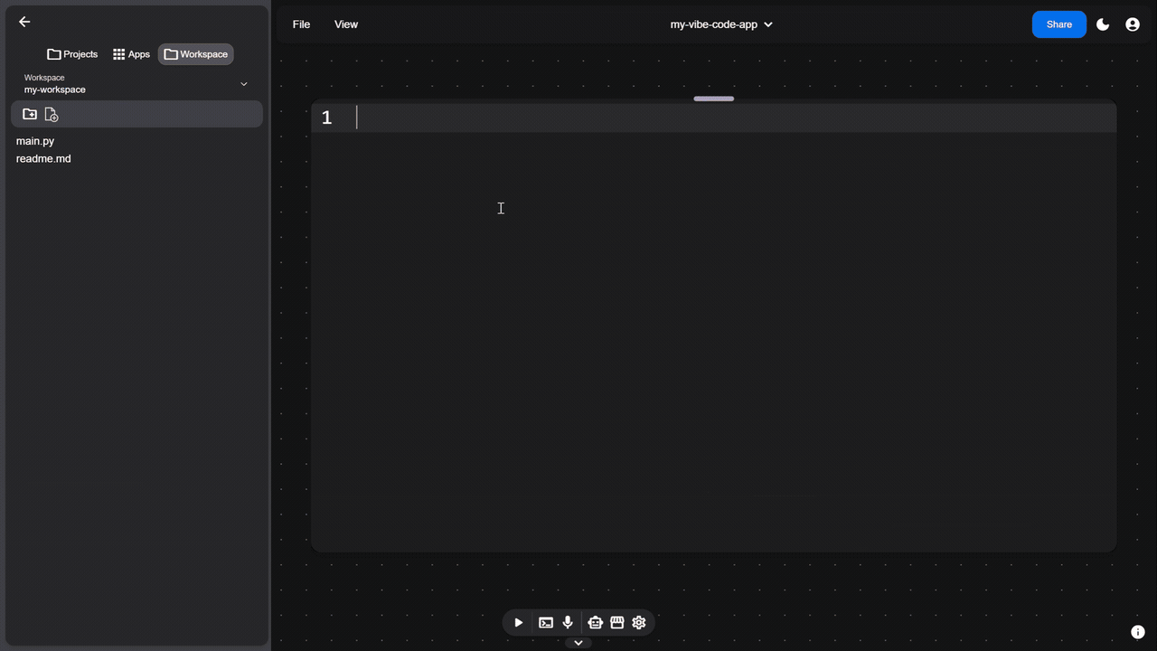Click the Share button

coord(1058,24)
